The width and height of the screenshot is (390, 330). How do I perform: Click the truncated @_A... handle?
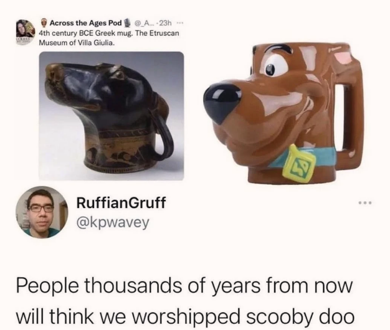click(145, 23)
